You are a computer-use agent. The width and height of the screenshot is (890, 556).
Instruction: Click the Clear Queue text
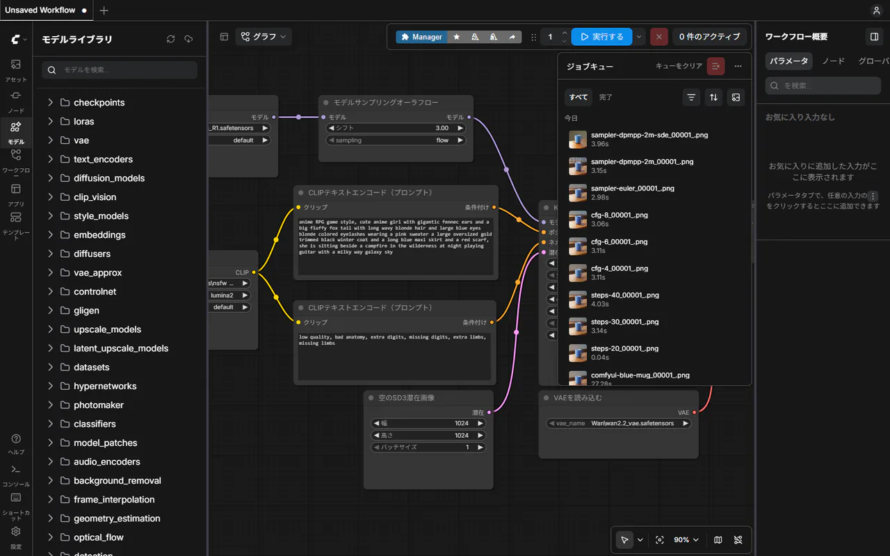point(679,66)
